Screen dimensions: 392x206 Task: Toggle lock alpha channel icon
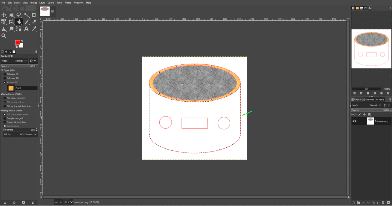369,114
